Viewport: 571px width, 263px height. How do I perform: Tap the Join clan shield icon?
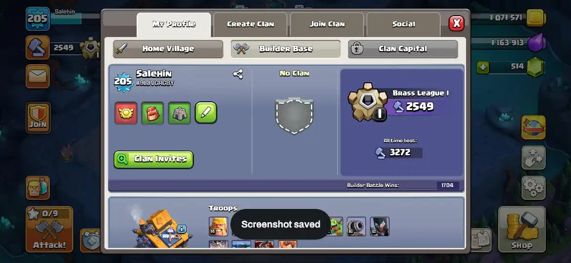point(38,118)
